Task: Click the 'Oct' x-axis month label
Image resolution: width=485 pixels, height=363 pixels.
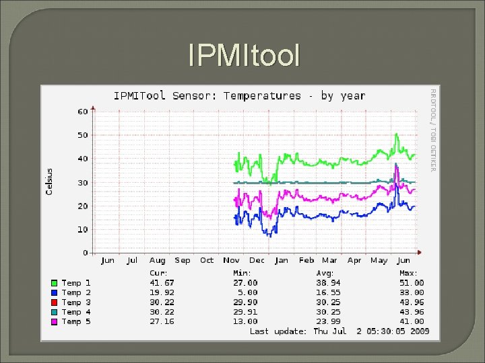Action: (207, 261)
